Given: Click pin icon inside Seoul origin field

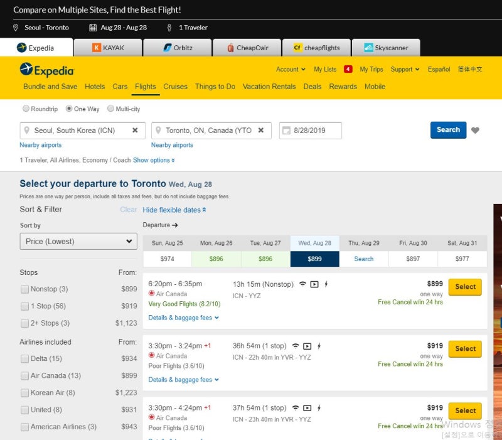Looking at the screenshot, I should point(27,131).
